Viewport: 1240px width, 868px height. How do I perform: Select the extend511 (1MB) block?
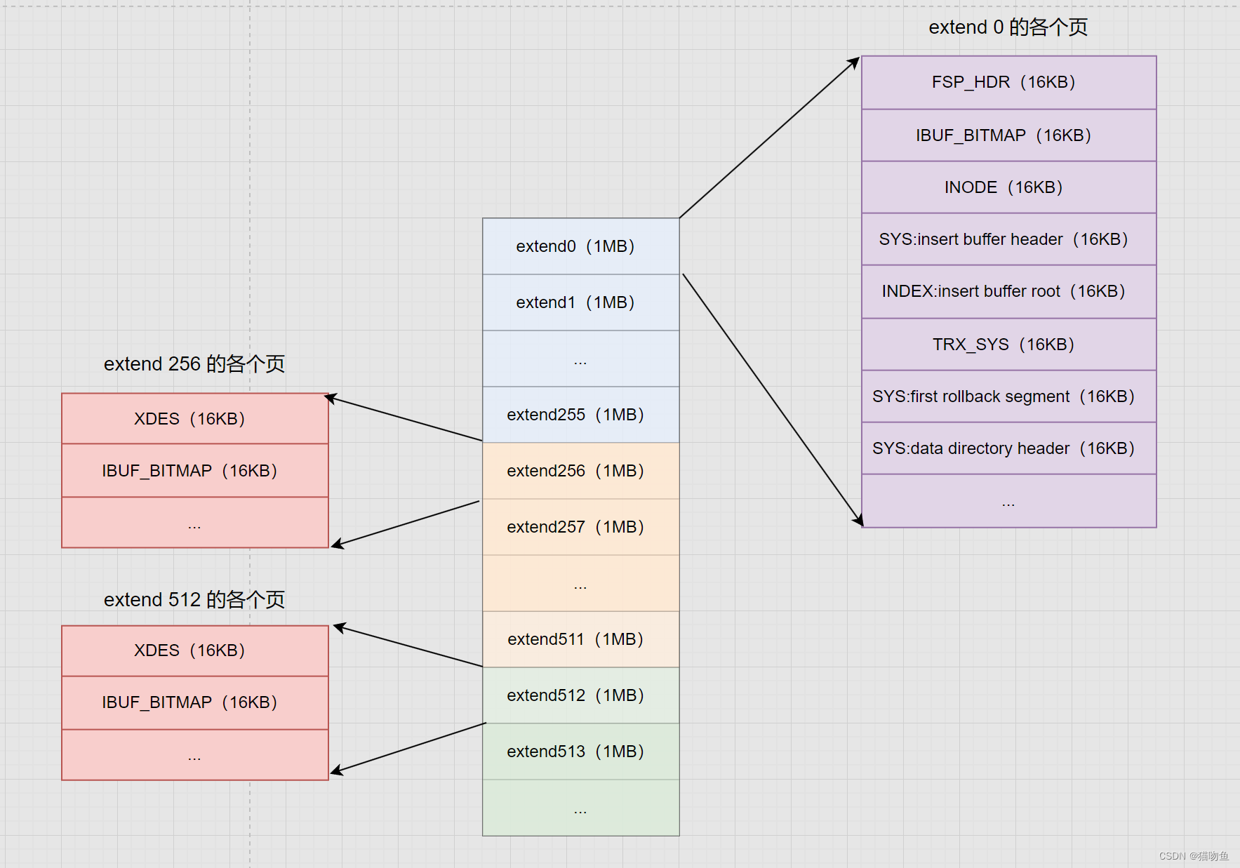pyautogui.click(x=580, y=639)
